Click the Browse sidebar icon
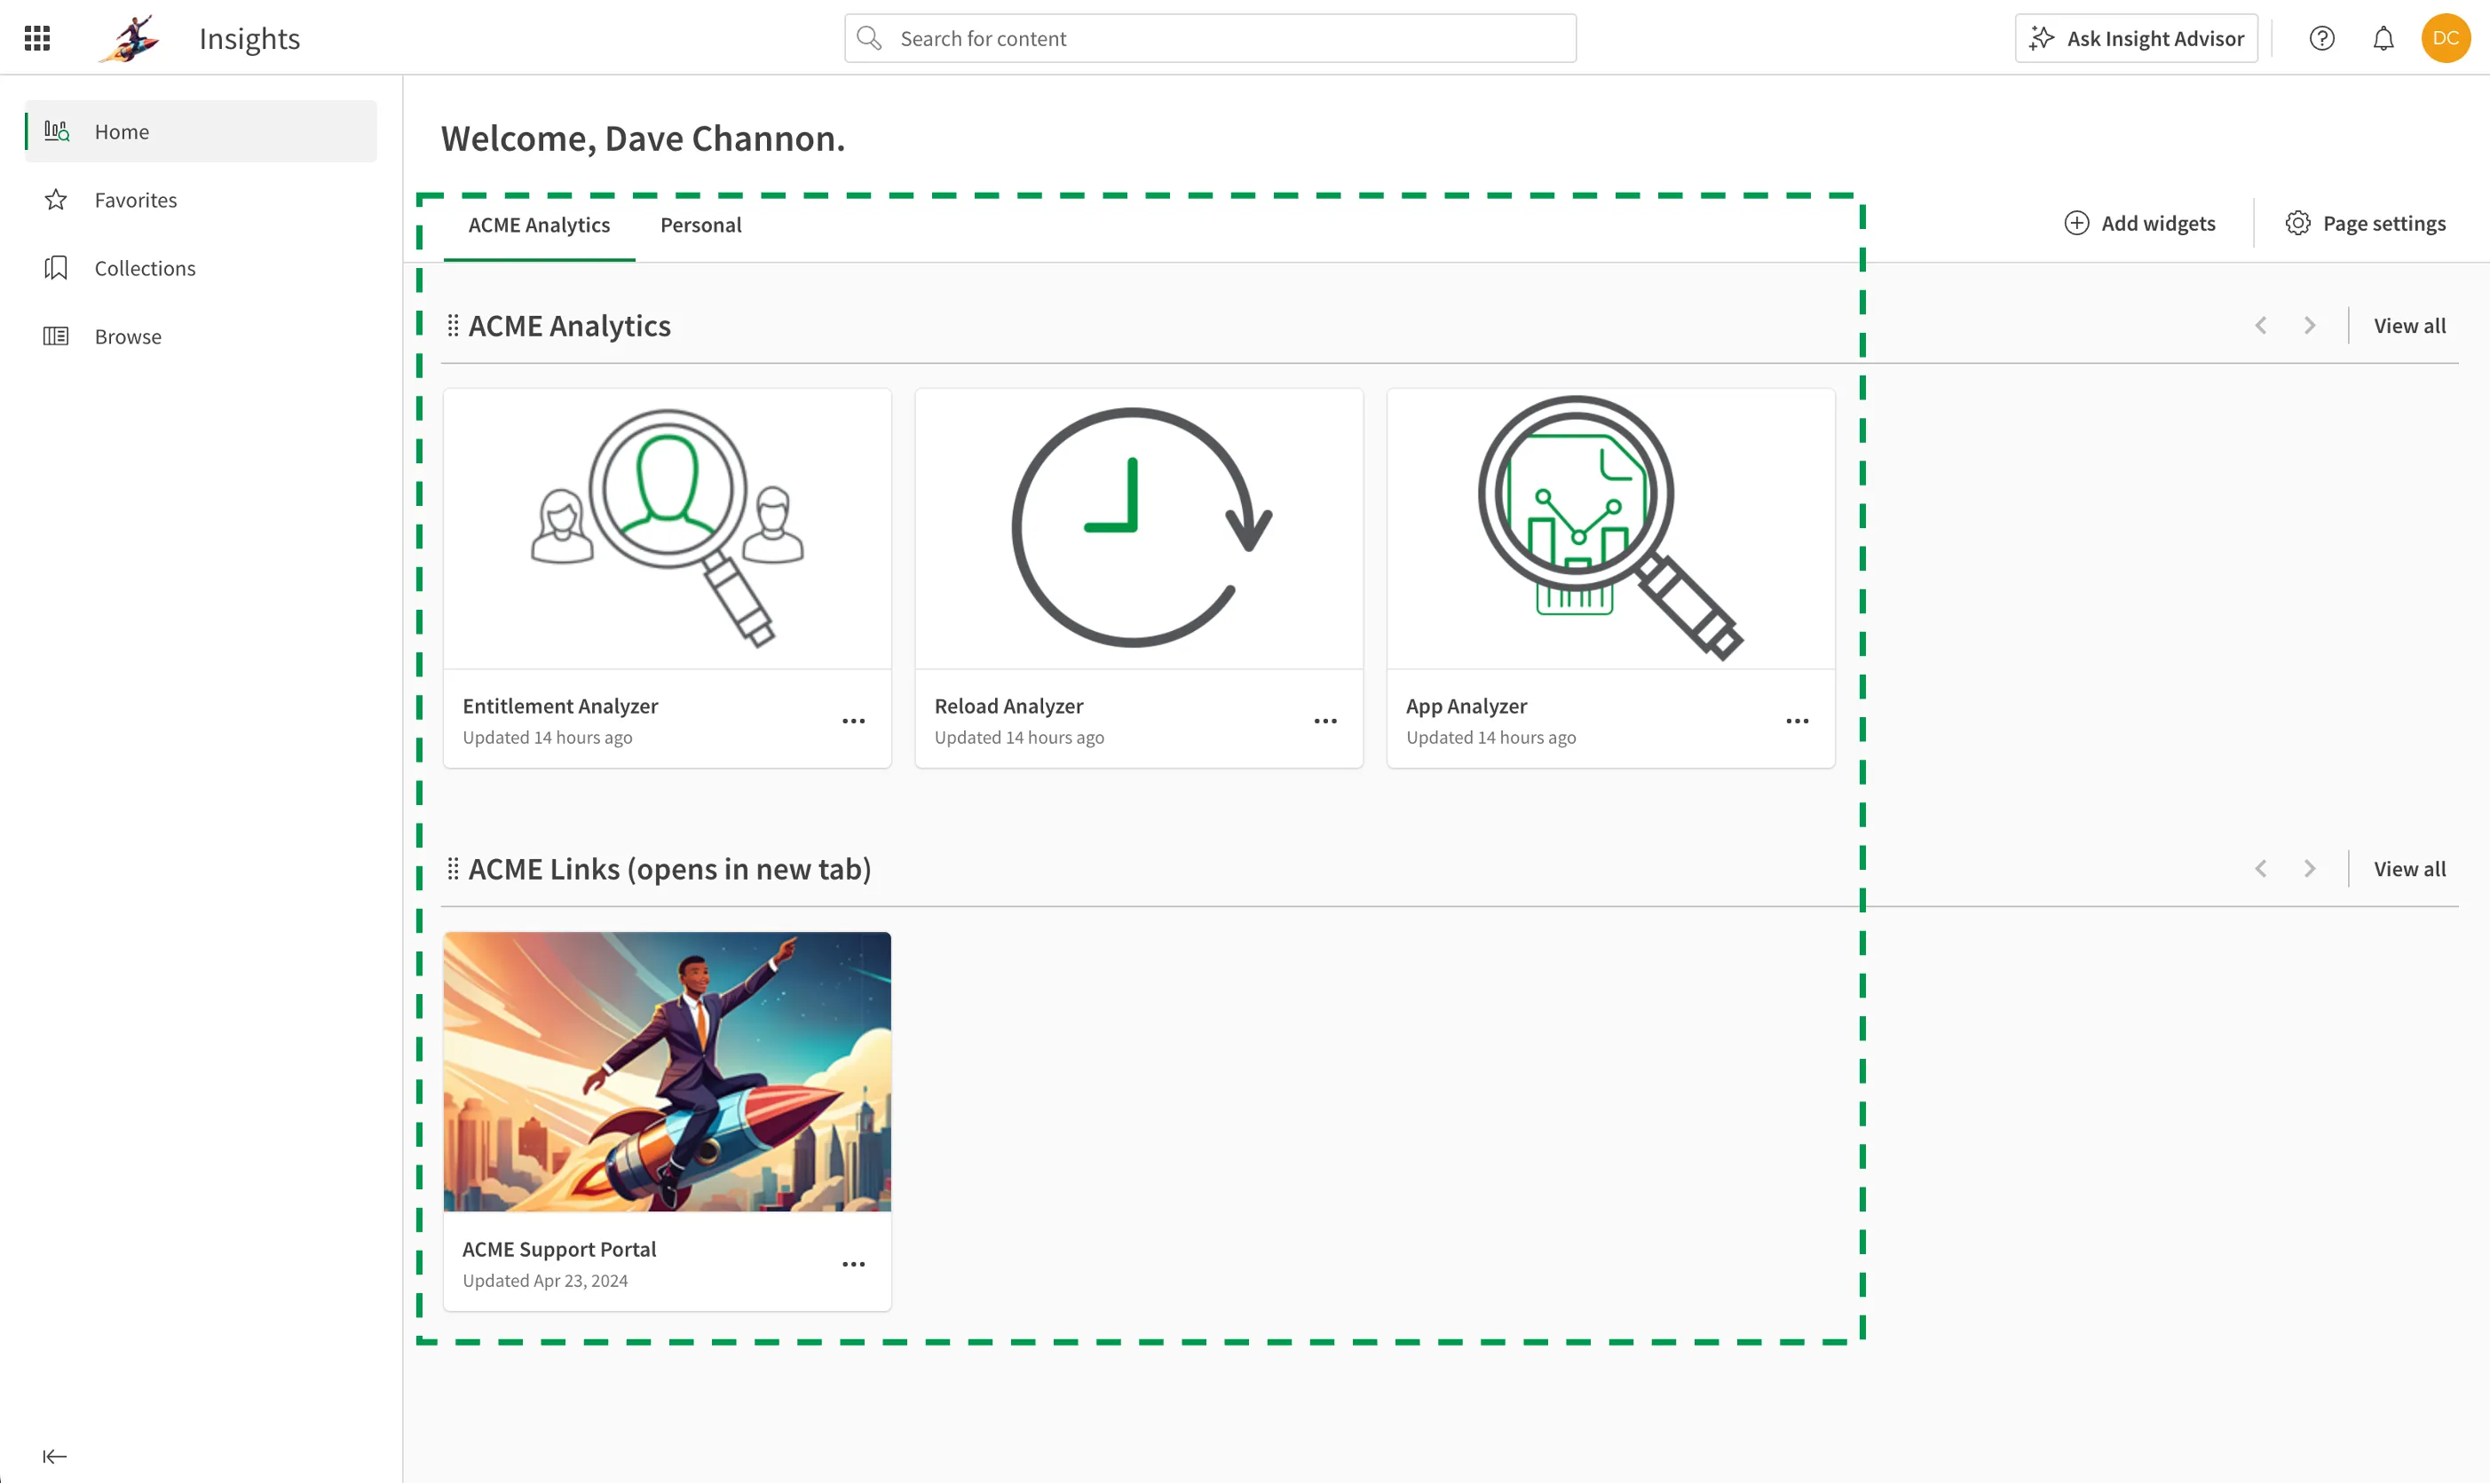2490x1484 pixels. [x=55, y=335]
